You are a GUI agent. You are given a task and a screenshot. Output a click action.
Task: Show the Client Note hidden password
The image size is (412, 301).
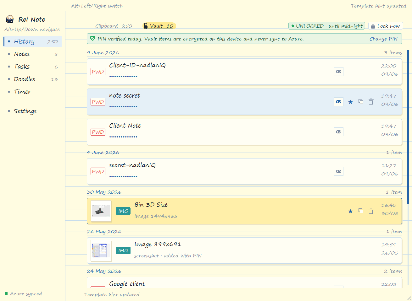(x=339, y=132)
